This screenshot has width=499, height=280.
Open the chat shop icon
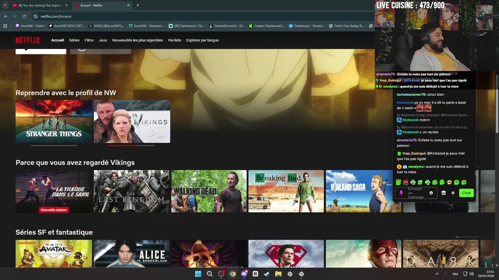click(443, 193)
